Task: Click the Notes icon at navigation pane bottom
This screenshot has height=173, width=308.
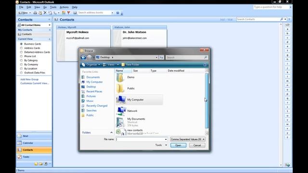Action: point(36,163)
